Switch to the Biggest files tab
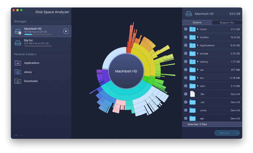253x153 pixels. pyautogui.click(x=227, y=22)
